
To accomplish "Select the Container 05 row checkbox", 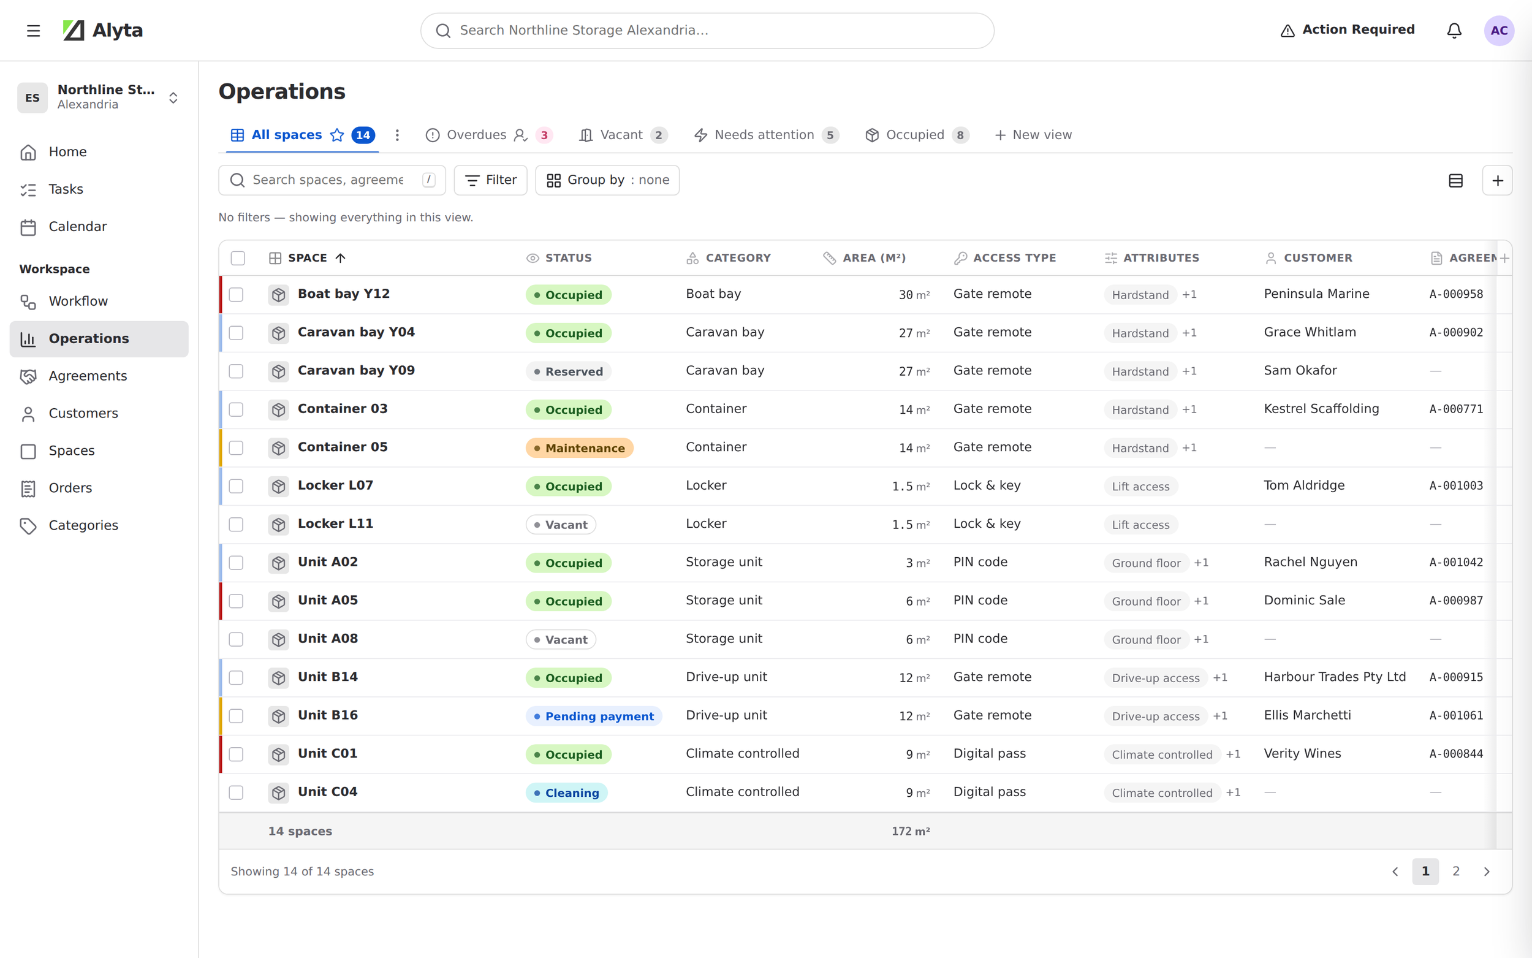I will [236, 448].
